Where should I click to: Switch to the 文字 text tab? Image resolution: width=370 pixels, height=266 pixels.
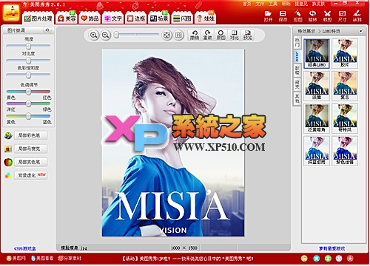pyautogui.click(x=113, y=18)
